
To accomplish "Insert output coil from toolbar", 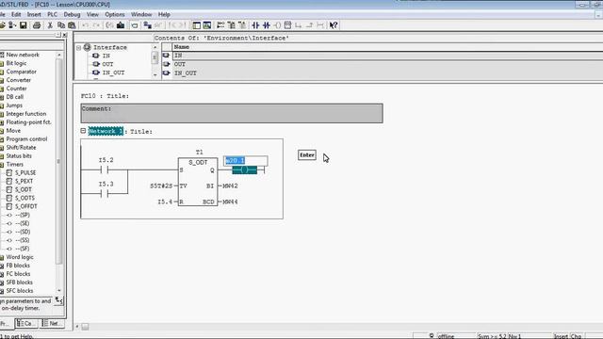I will [x=277, y=25].
